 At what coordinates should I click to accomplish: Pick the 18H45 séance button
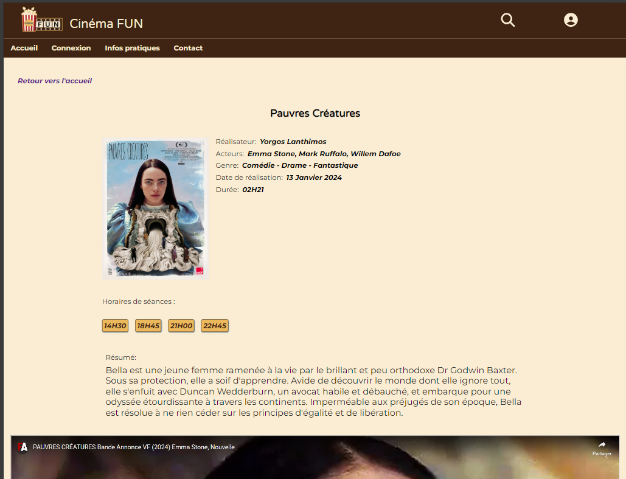[x=148, y=326]
